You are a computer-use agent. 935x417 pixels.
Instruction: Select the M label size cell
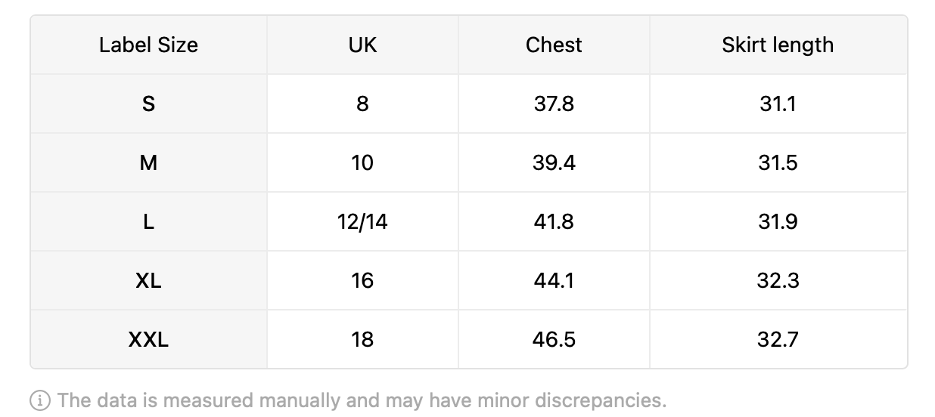click(148, 162)
